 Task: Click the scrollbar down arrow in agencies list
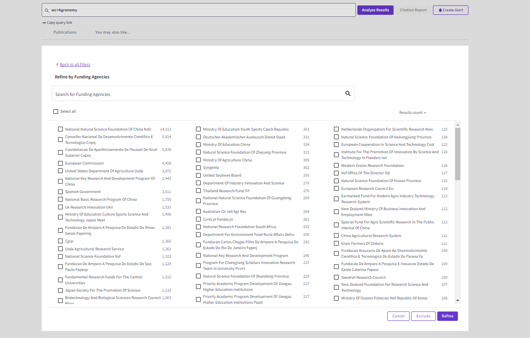tap(458, 301)
